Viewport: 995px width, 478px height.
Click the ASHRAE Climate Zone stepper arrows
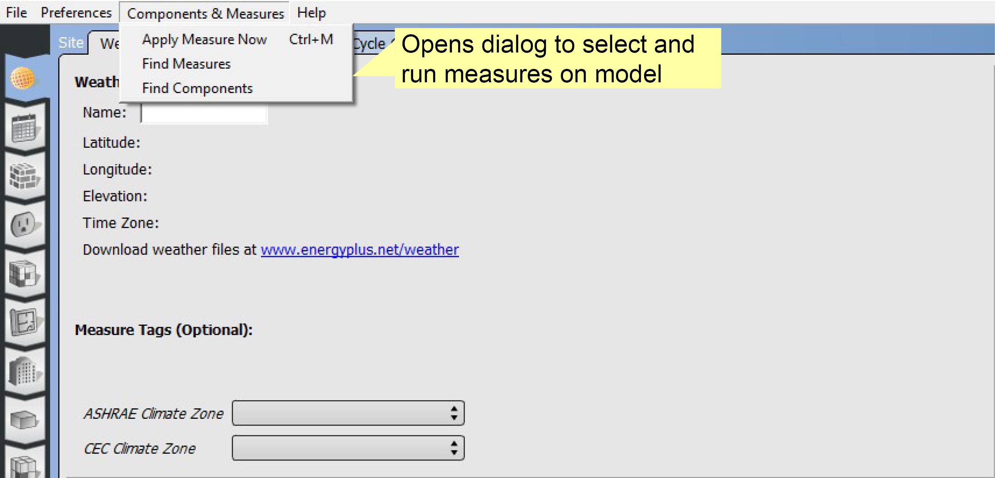click(x=454, y=413)
